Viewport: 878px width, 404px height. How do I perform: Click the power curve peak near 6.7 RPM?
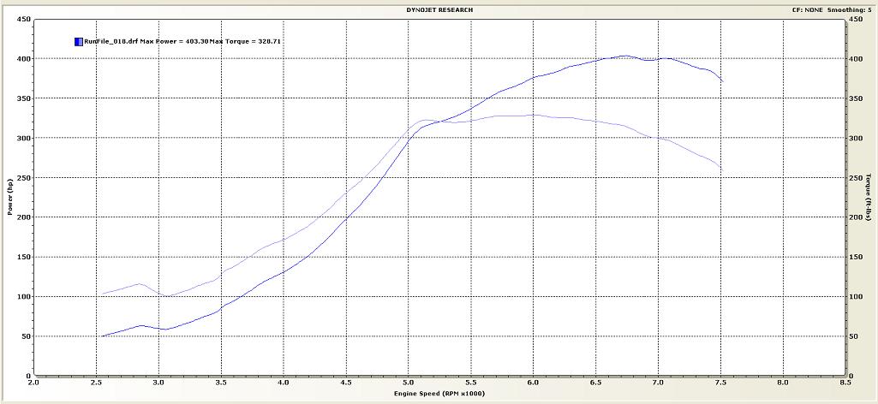[624, 56]
